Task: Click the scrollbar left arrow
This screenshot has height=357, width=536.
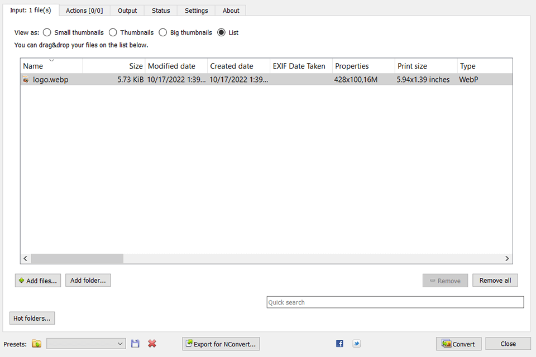Action: pyautogui.click(x=26, y=259)
